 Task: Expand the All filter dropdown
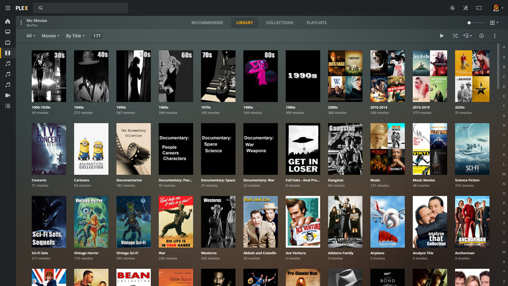pos(31,36)
